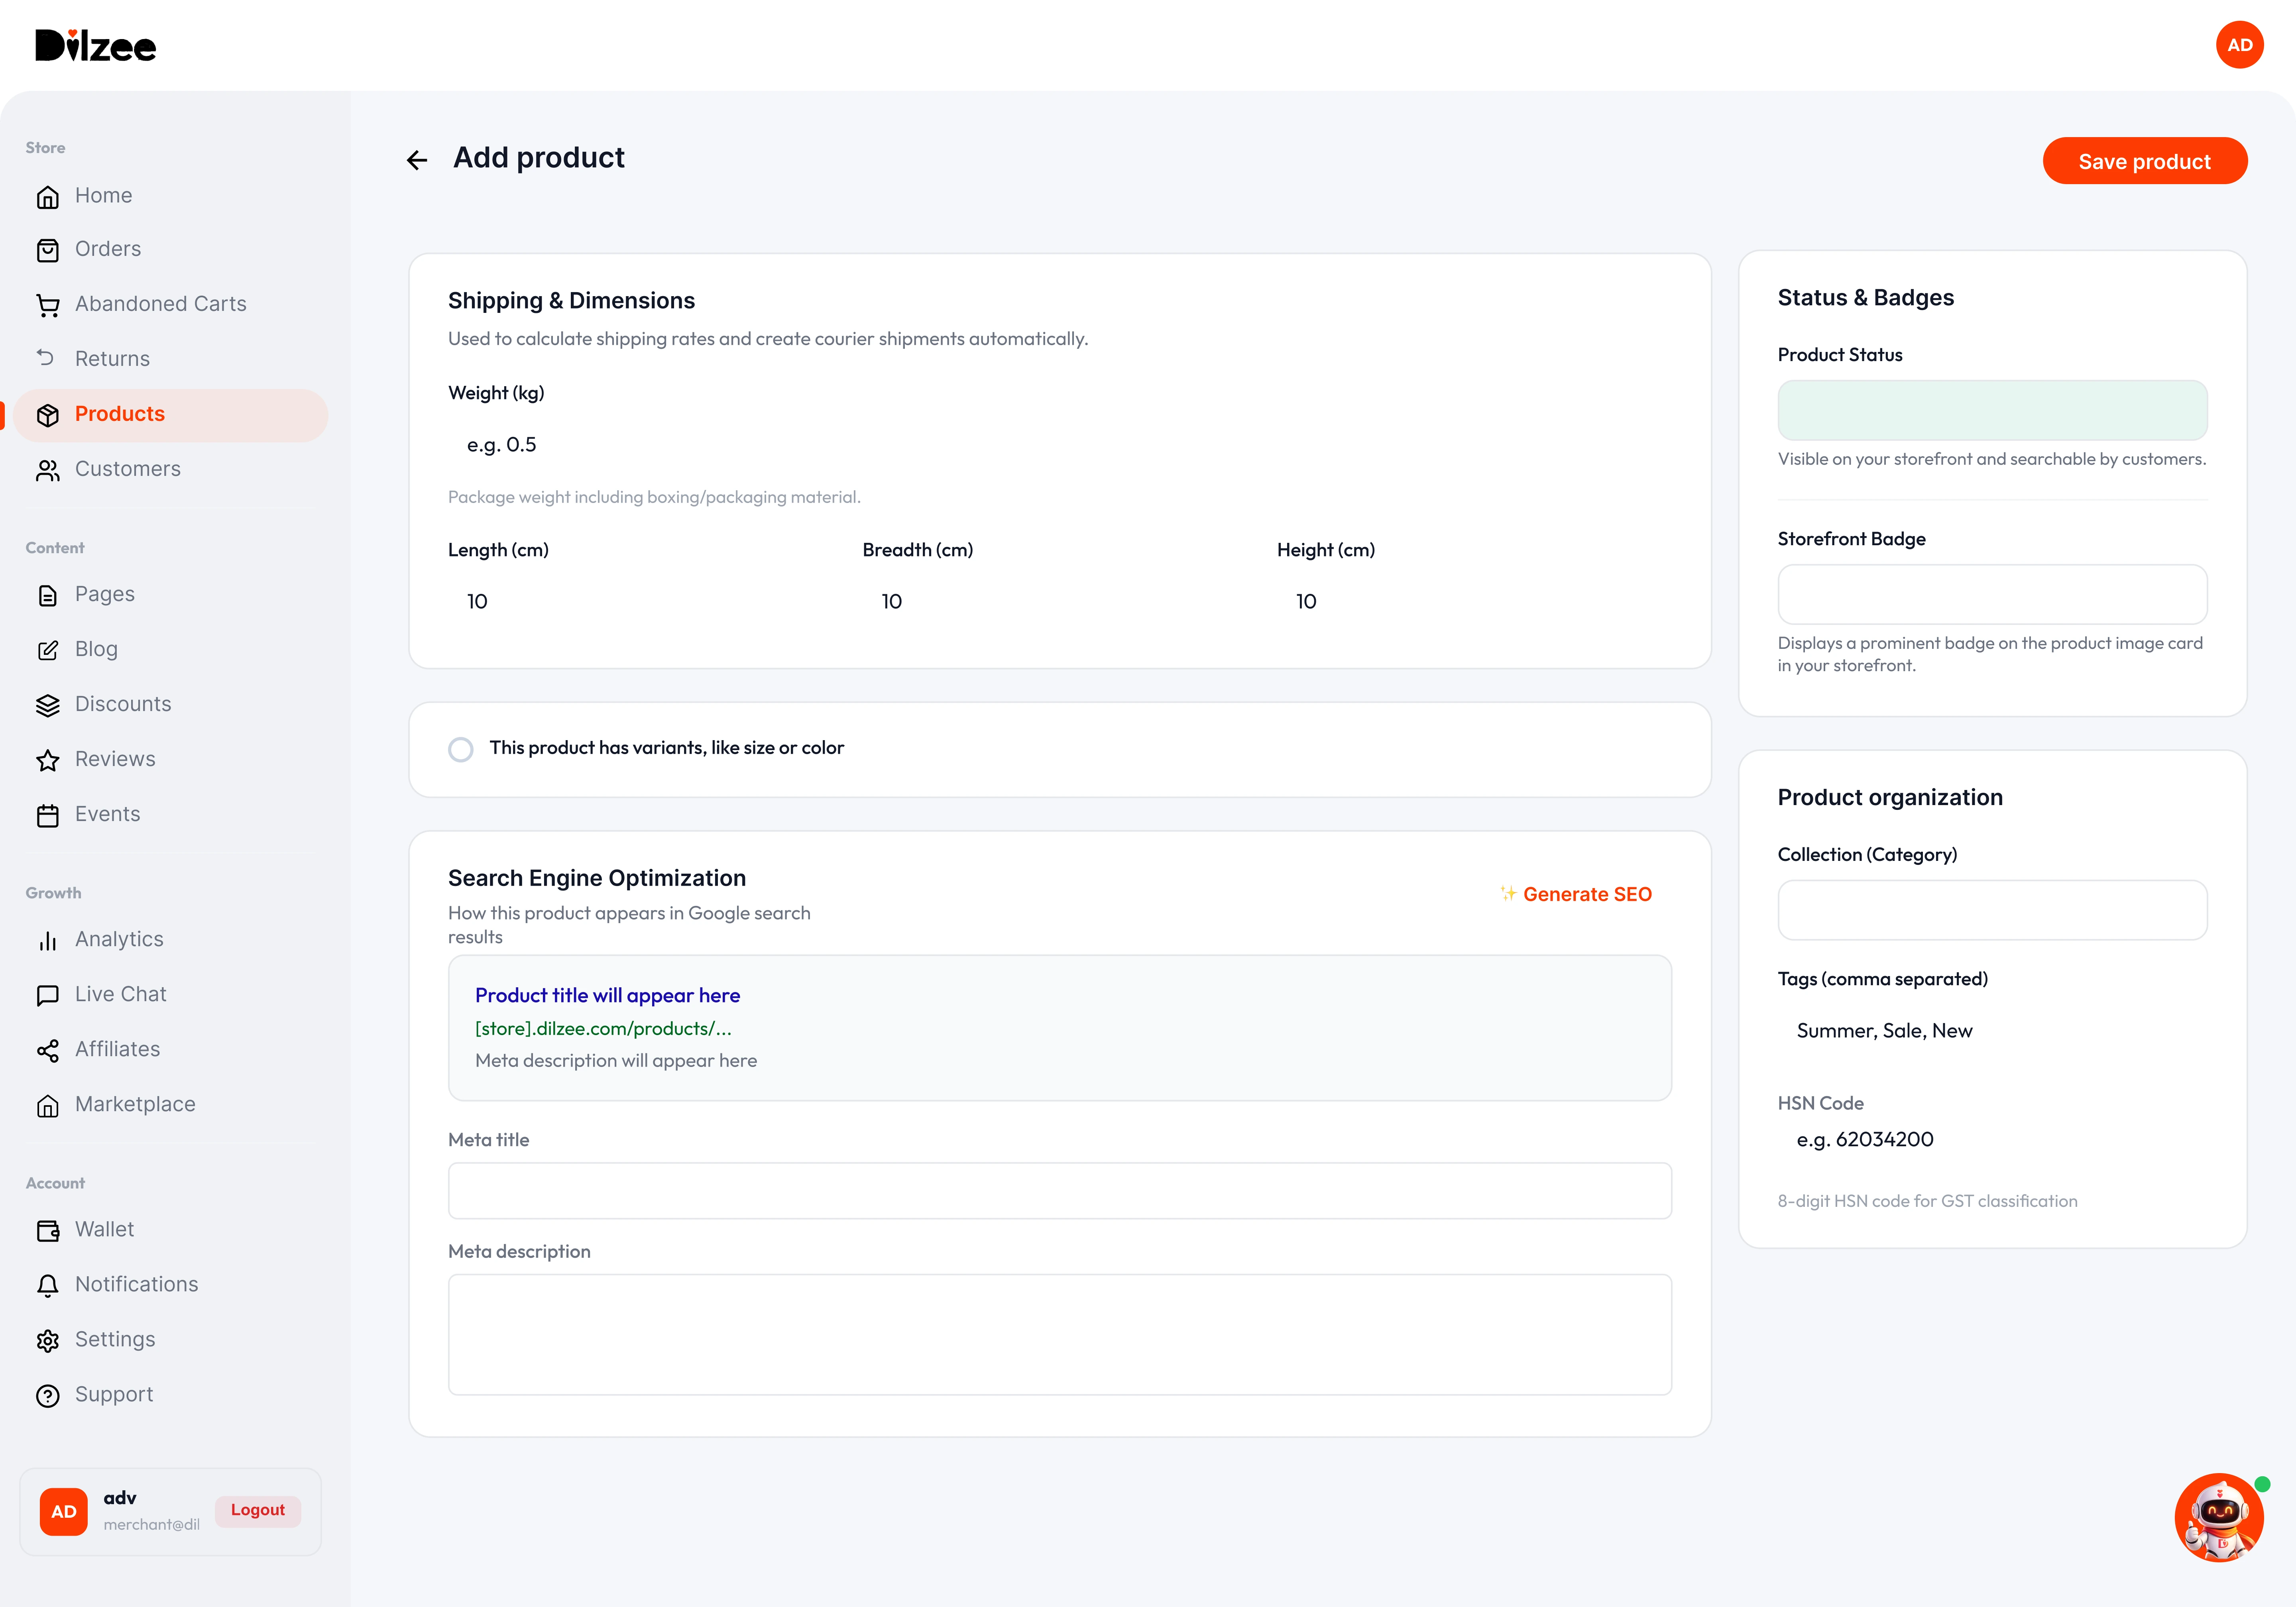Image resolution: width=2296 pixels, height=1607 pixels.
Task: Click the Breadth (cm) field
Action: [x=1059, y=601]
